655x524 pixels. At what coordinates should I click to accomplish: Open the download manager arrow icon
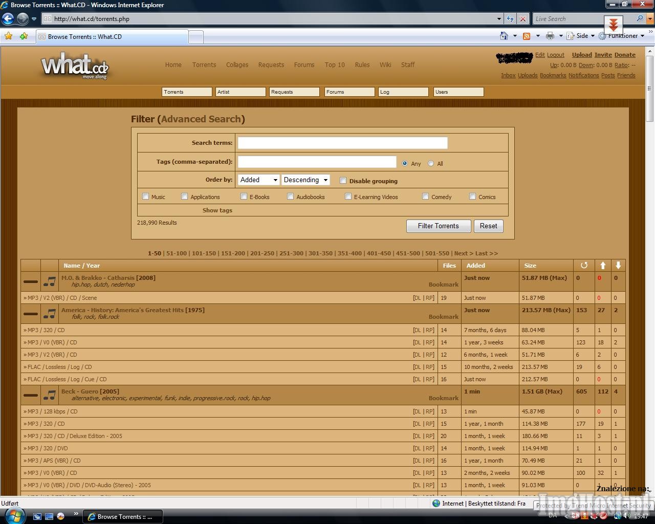[x=613, y=24]
